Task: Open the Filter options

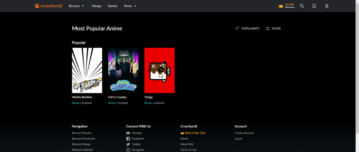Action: pos(273,28)
